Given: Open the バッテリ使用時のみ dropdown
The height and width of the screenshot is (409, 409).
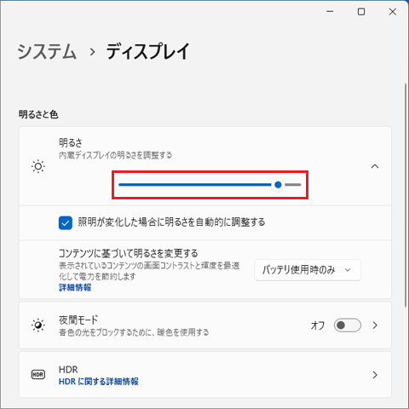Looking at the screenshot, I should click(308, 270).
